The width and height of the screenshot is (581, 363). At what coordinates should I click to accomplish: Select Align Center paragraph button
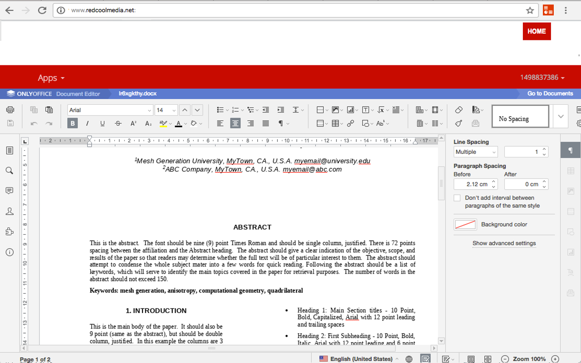click(x=235, y=123)
